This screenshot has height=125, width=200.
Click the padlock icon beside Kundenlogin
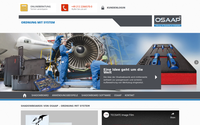click(x=103, y=8)
